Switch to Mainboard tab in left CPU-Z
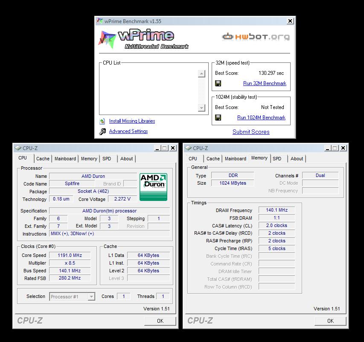 pyautogui.click(x=65, y=159)
